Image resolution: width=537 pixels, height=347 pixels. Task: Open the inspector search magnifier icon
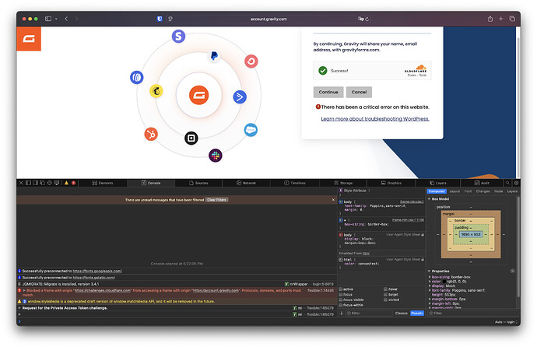[508, 183]
